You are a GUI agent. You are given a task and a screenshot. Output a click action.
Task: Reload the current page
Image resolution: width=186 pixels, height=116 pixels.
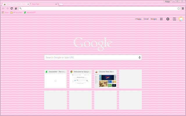[x=12, y=8]
